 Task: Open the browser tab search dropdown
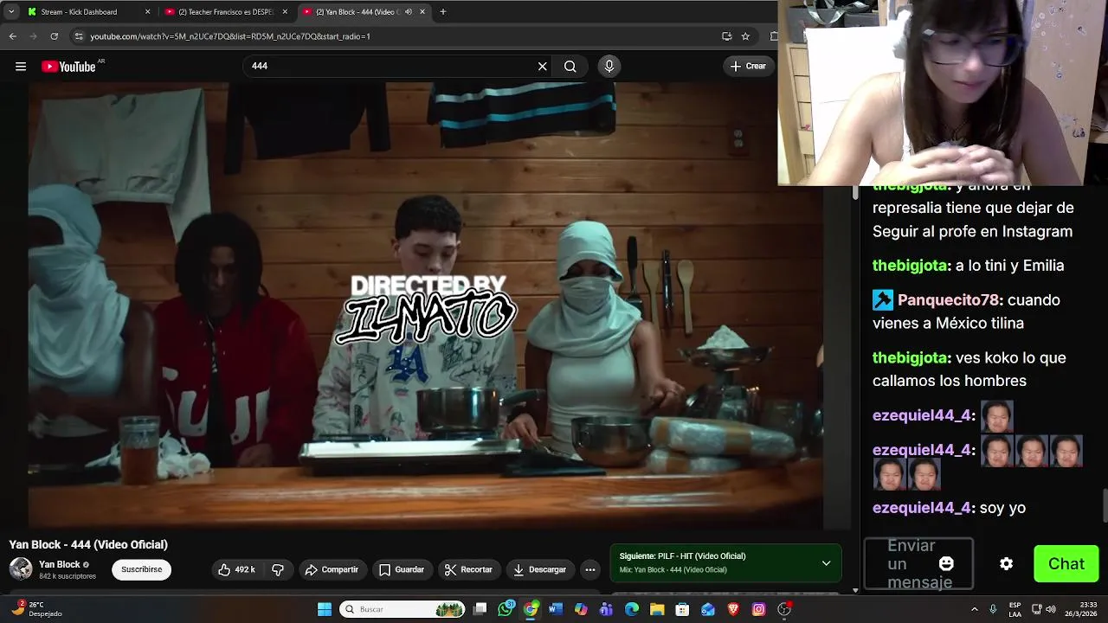[10, 12]
